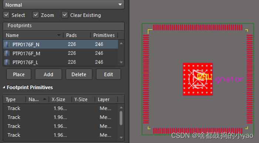Click the primitives list scroll-down arrow
This screenshot has height=143, width=259.
pyautogui.click(x=121, y=137)
